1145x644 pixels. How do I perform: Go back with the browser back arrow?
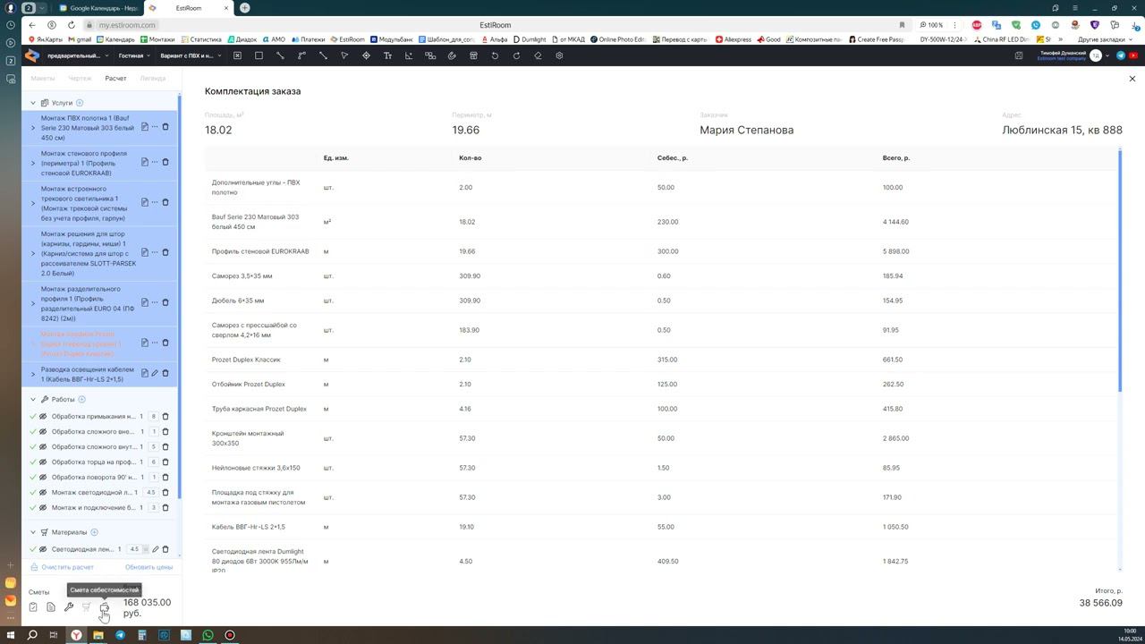click(32, 25)
